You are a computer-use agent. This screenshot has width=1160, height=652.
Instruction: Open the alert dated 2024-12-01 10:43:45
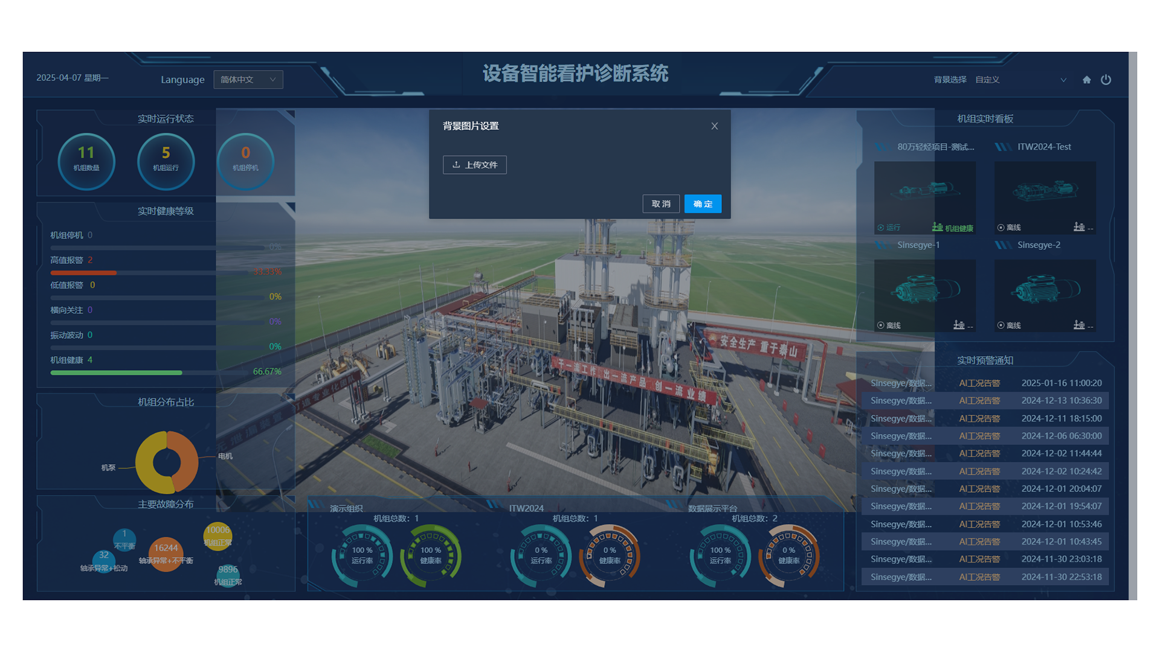point(985,542)
